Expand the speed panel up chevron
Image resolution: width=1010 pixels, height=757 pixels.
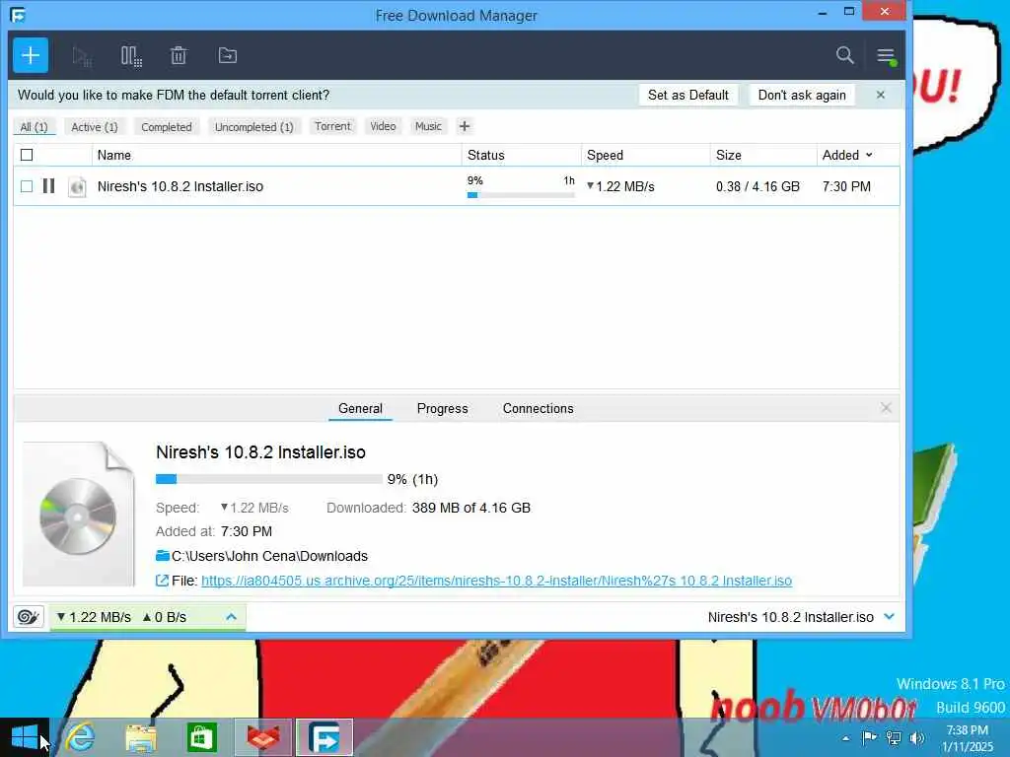[x=231, y=617]
